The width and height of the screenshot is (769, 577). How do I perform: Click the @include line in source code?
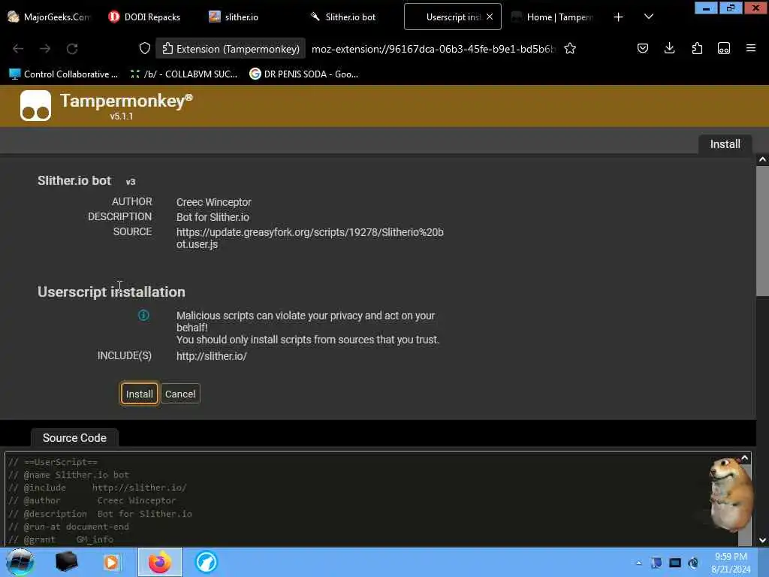(x=98, y=488)
